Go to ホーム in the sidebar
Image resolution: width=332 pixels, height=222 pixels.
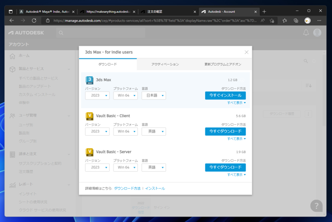24,56
